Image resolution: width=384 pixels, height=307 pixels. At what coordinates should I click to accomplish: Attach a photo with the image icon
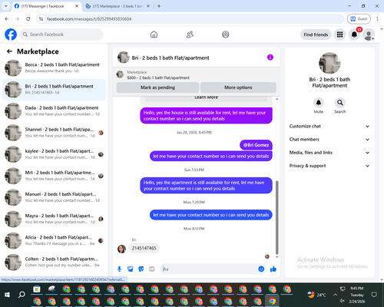point(130,269)
